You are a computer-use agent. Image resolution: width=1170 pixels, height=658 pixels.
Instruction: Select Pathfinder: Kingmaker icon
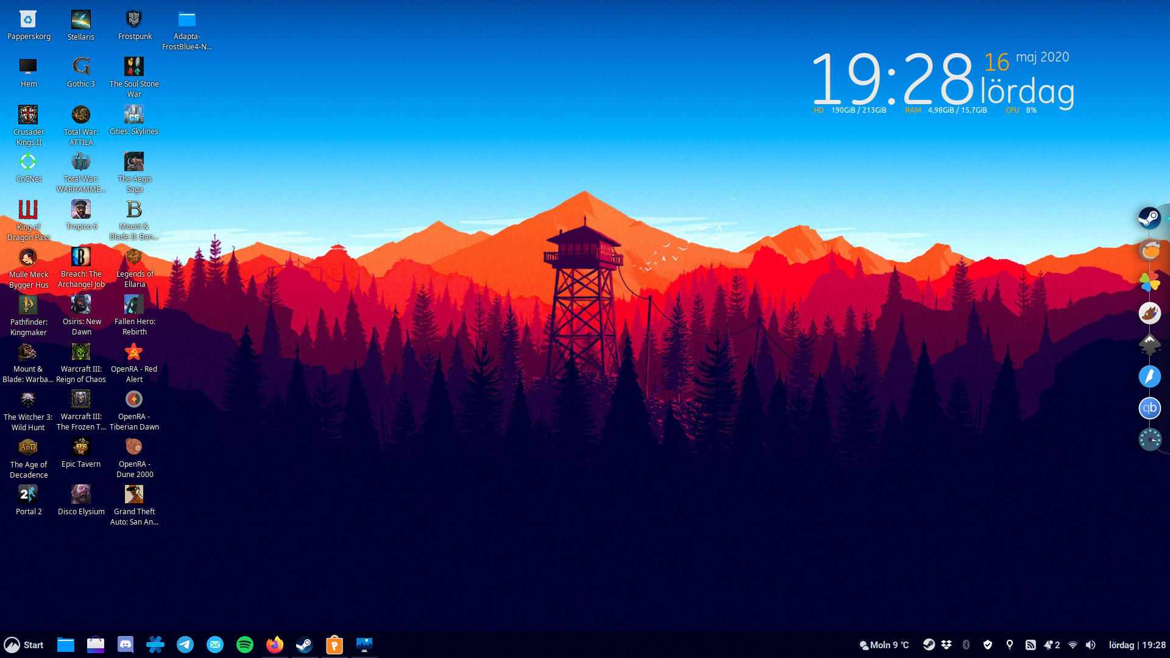tap(28, 316)
